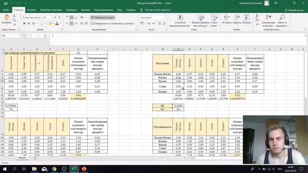The height and width of the screenshot is (173, 308).
Task: Click the Copy icon in clipboard group
Action: point(14,20)
